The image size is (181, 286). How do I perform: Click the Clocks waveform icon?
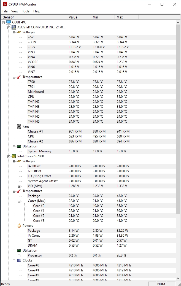[19, 260]
